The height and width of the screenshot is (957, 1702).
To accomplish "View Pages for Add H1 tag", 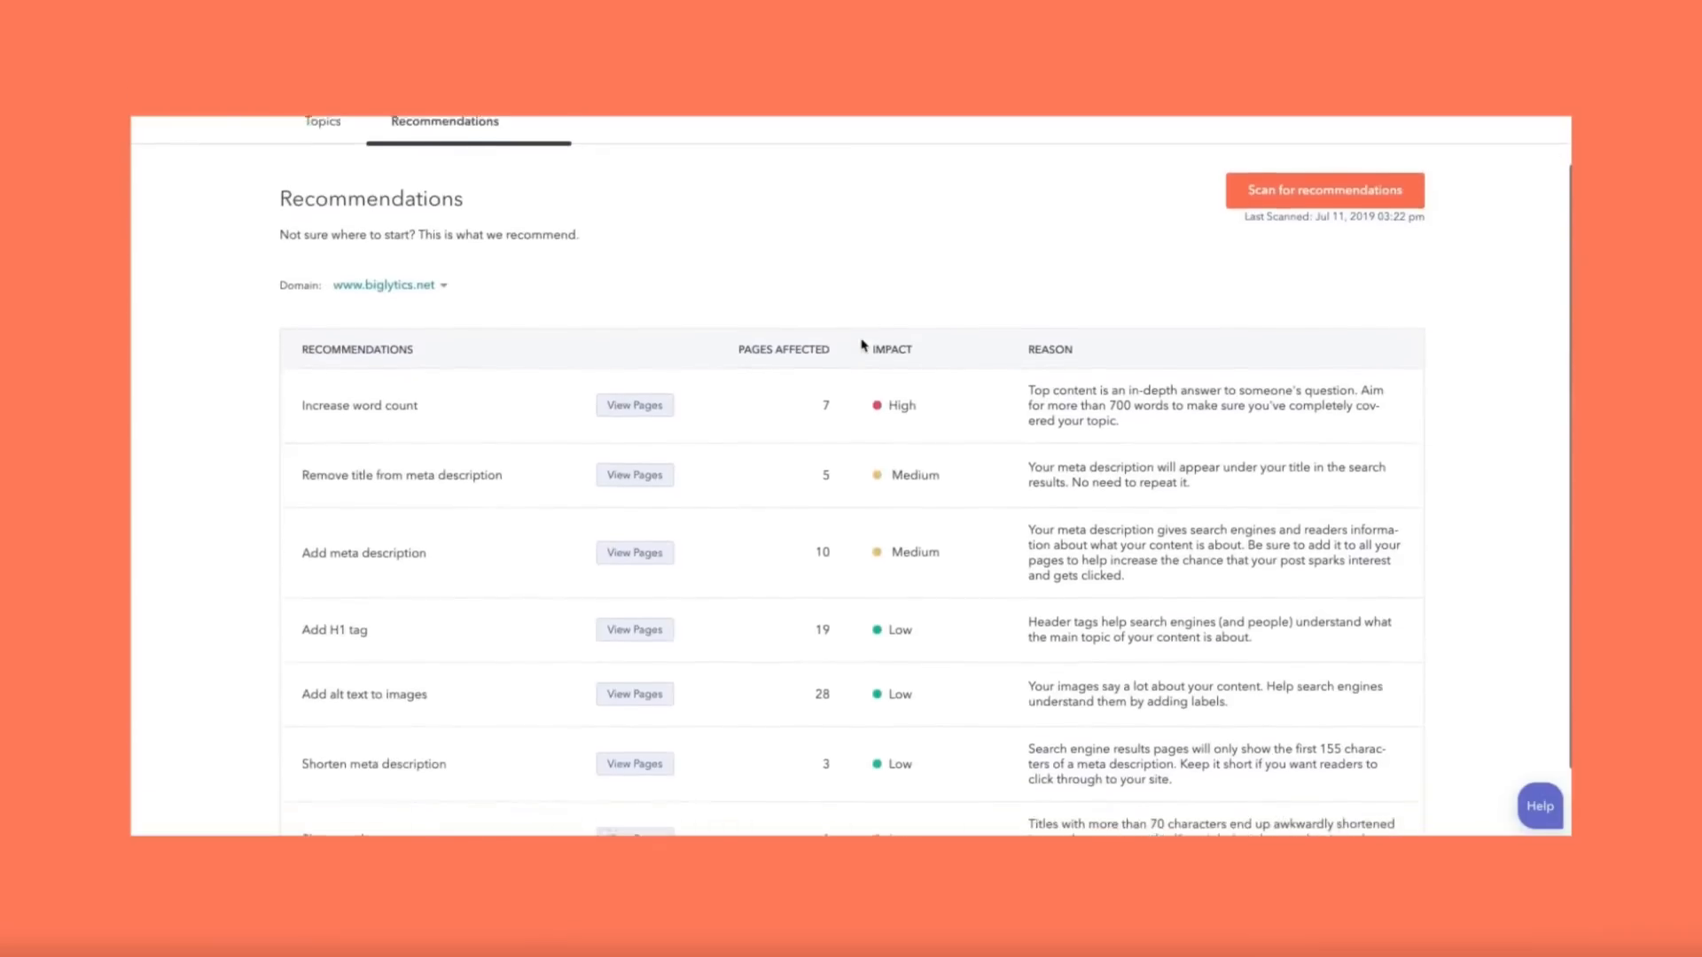I will [634, 629].
